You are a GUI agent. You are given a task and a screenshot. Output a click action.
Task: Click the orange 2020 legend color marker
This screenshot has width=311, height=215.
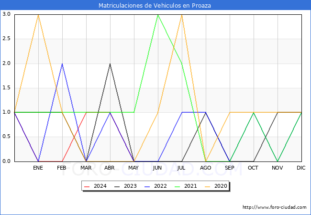(208, 186)
